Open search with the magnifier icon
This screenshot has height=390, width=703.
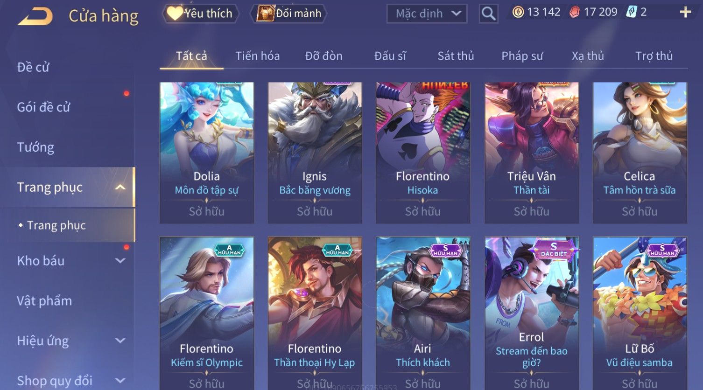pyautogui.click(x=488, y=14)
